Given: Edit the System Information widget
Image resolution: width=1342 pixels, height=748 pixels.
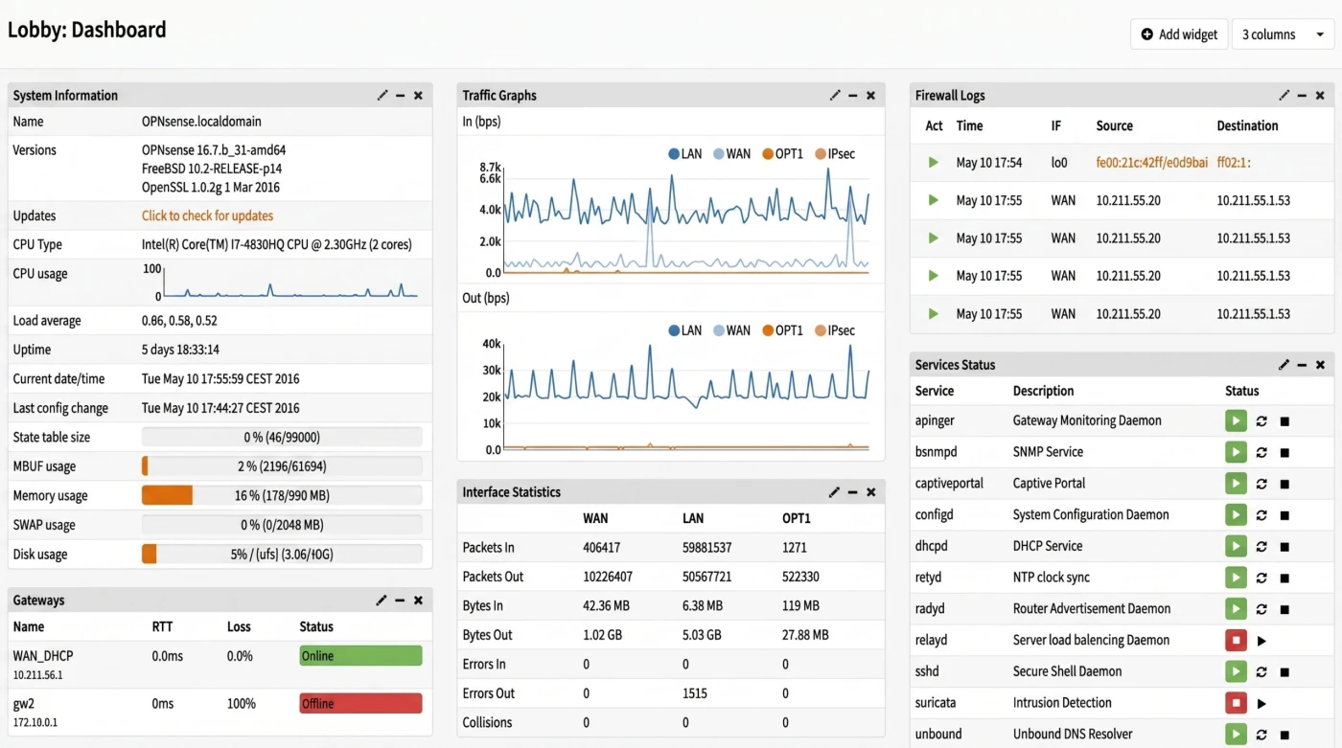Looking at the screenshot, I should tap(382, 95).
